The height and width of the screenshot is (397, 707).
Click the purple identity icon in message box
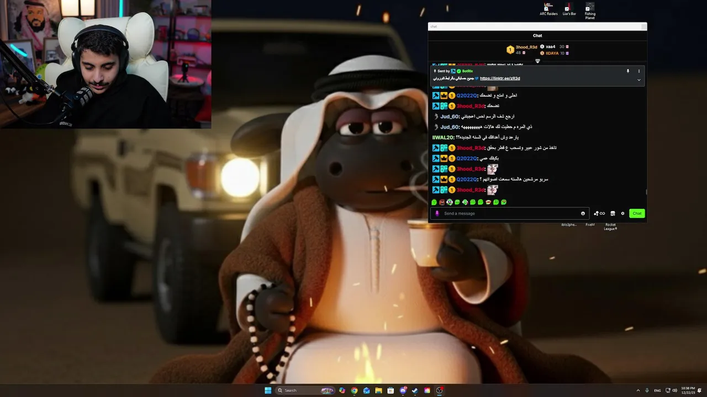437,213
